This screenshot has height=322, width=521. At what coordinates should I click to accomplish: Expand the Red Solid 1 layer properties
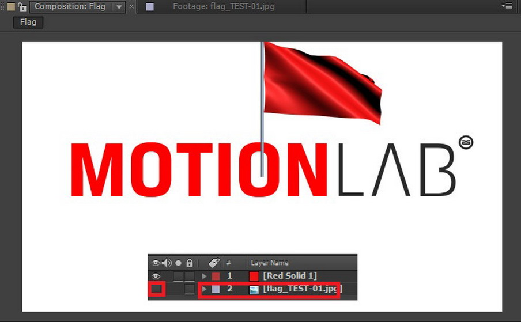(204, 276)
